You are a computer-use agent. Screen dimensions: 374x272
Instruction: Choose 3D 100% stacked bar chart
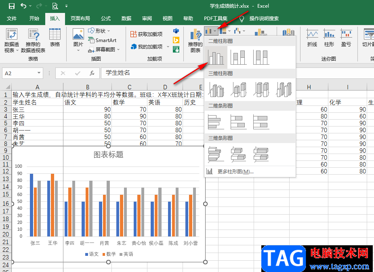261,154
